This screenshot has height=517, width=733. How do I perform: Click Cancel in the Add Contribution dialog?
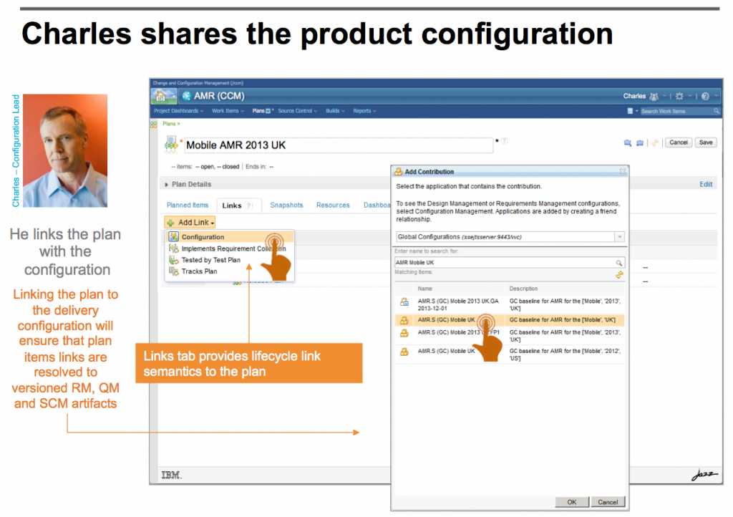pyautogui.click(x=608, y=502)
